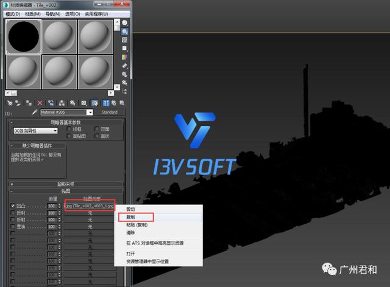Check the 折射 refraction map checkbox
The image size is (390, 287).
click(13, 220)
